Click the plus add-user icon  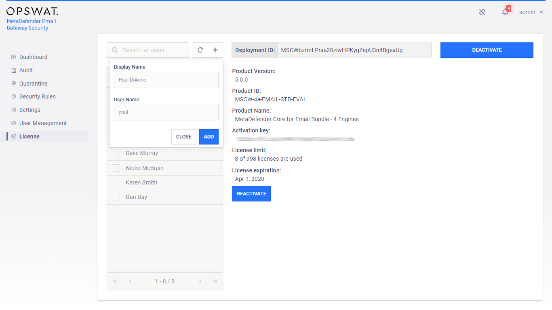215,50
